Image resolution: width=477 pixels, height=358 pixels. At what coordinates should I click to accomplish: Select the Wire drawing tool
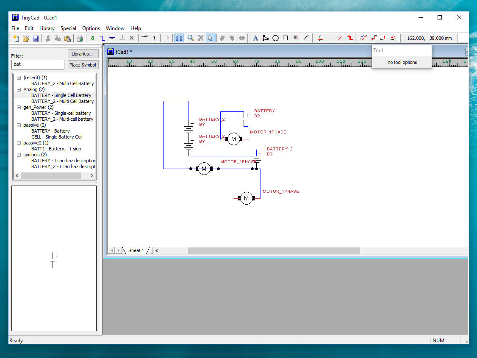tap(103, 38)
